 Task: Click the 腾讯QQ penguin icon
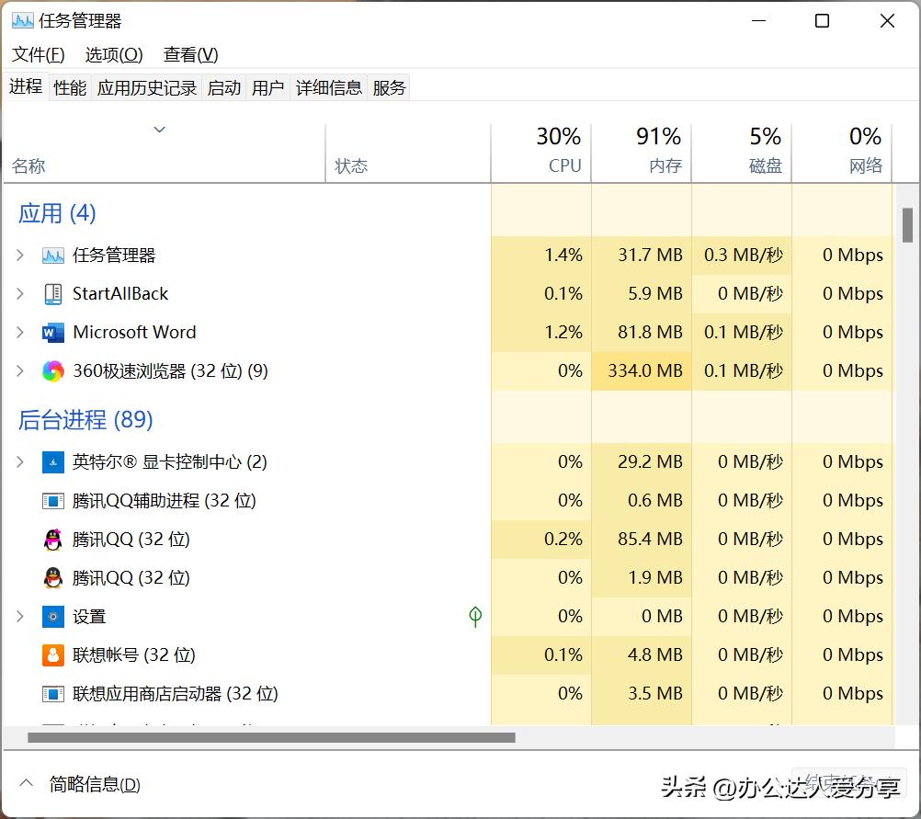point(51,539)
